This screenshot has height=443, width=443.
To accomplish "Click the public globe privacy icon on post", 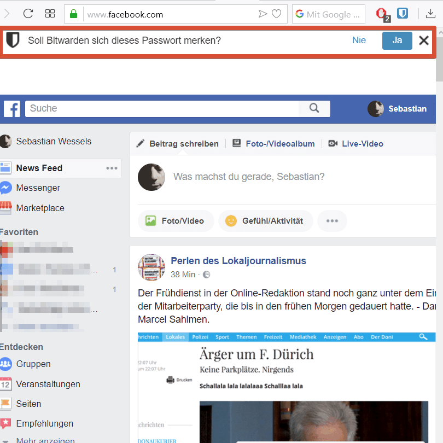I will [207, 275].
